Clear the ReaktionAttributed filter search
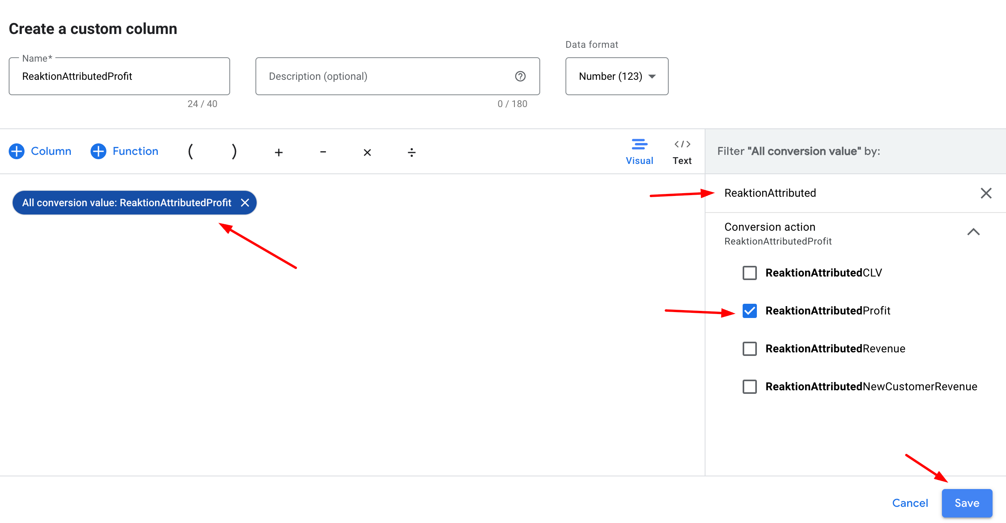This screenshot has height=523, width=1006. point(986,193)
